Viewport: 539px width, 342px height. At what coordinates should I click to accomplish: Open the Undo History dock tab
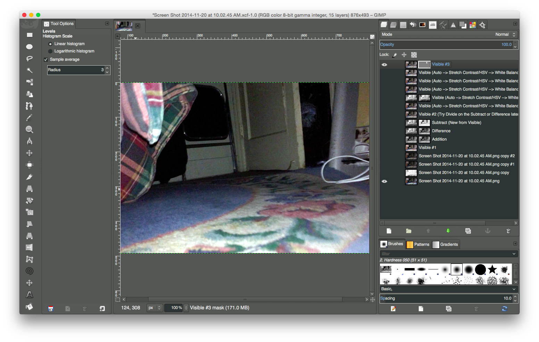click(413, 25)
